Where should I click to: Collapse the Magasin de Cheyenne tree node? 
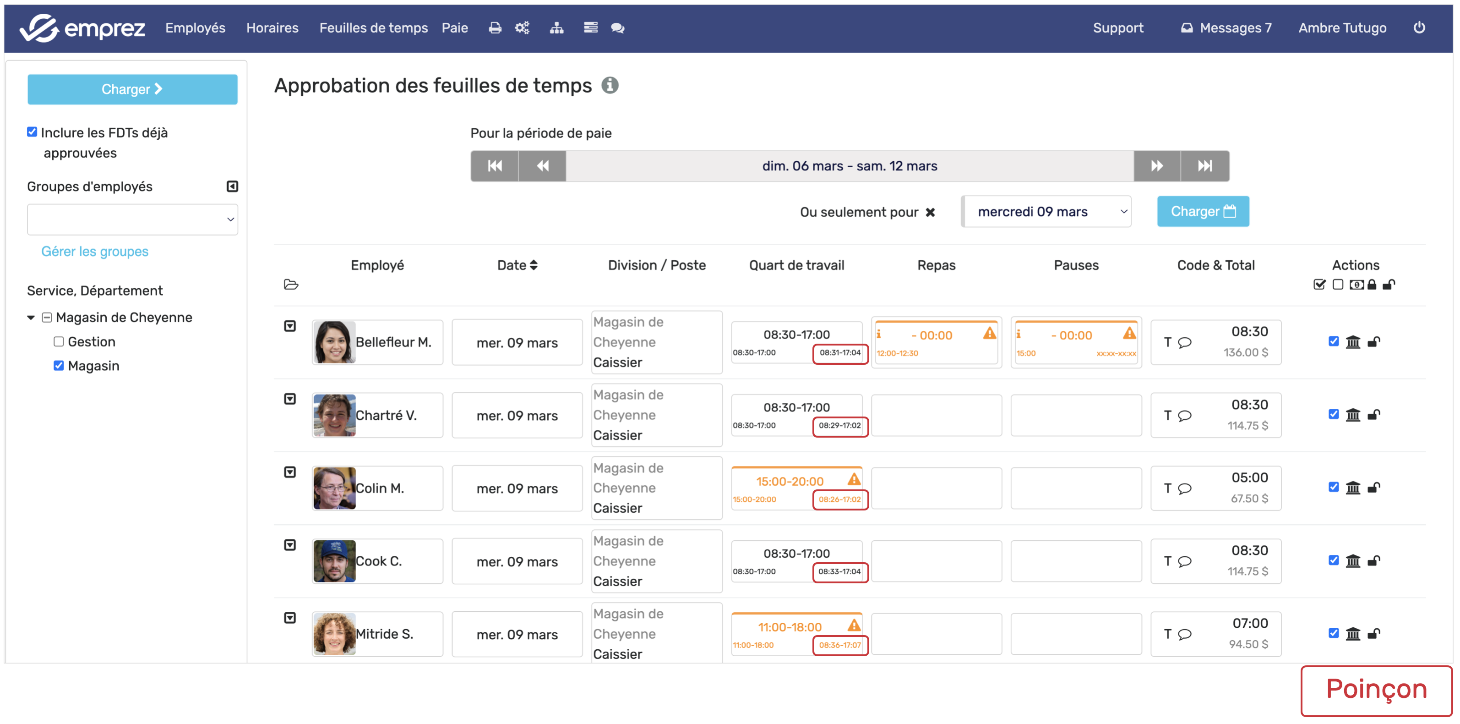[31, 318]
